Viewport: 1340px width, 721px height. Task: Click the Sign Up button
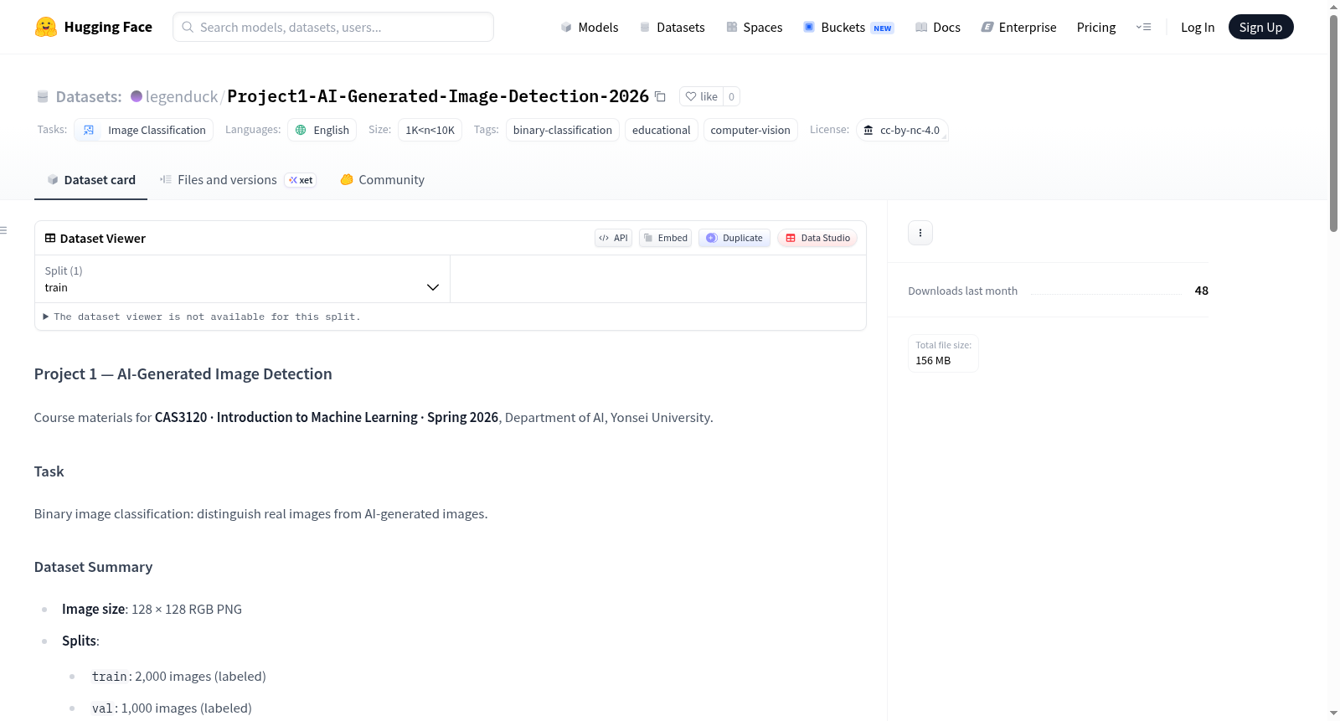click(x=1260, y=27)
